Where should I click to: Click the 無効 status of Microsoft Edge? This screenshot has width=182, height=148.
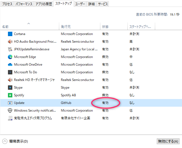point(105,57)
